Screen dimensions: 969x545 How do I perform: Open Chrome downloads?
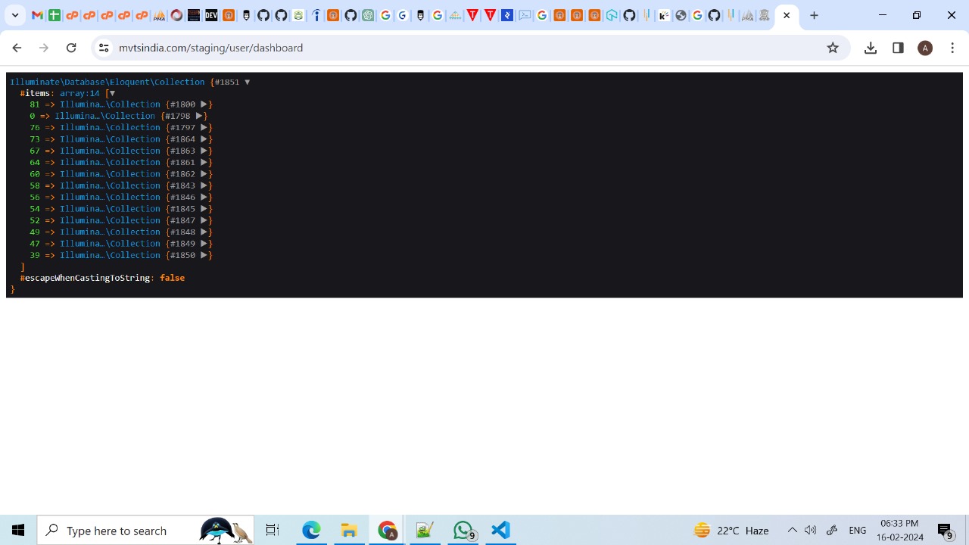pyautogui.click(x=871, y=48)
